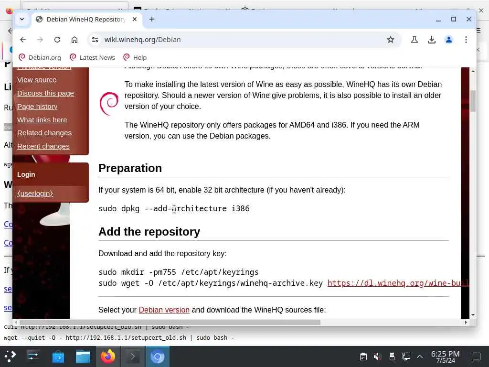Select the Debian WineHQ Repository tab

coord(86,19)
